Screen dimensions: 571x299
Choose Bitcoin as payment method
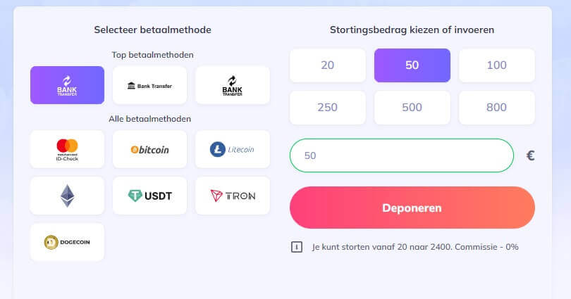coord(149,149)
